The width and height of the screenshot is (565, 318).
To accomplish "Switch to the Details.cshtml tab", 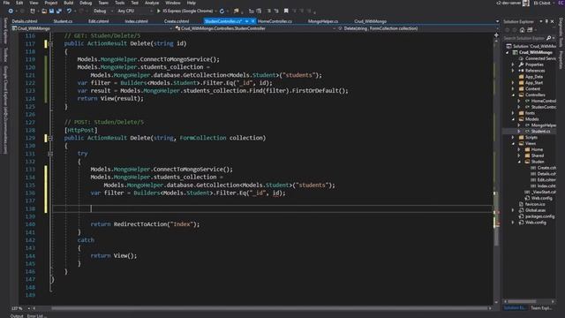I will click(x=25, y=21).
